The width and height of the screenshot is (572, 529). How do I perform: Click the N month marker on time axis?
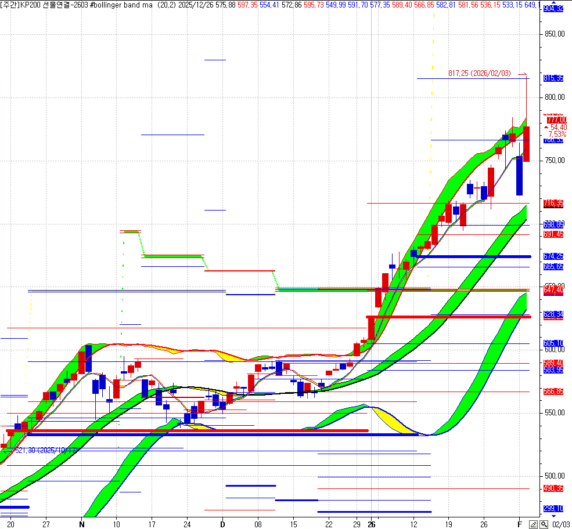82,523
